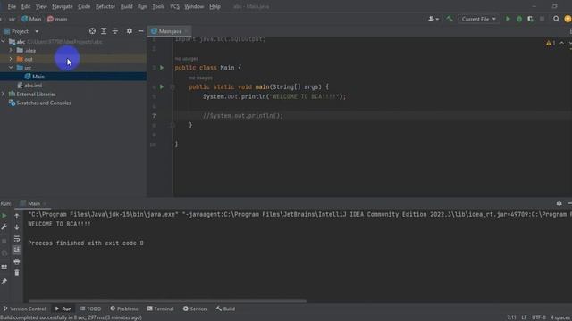Click UTF-8 encoding in status bar

[538, 317]
